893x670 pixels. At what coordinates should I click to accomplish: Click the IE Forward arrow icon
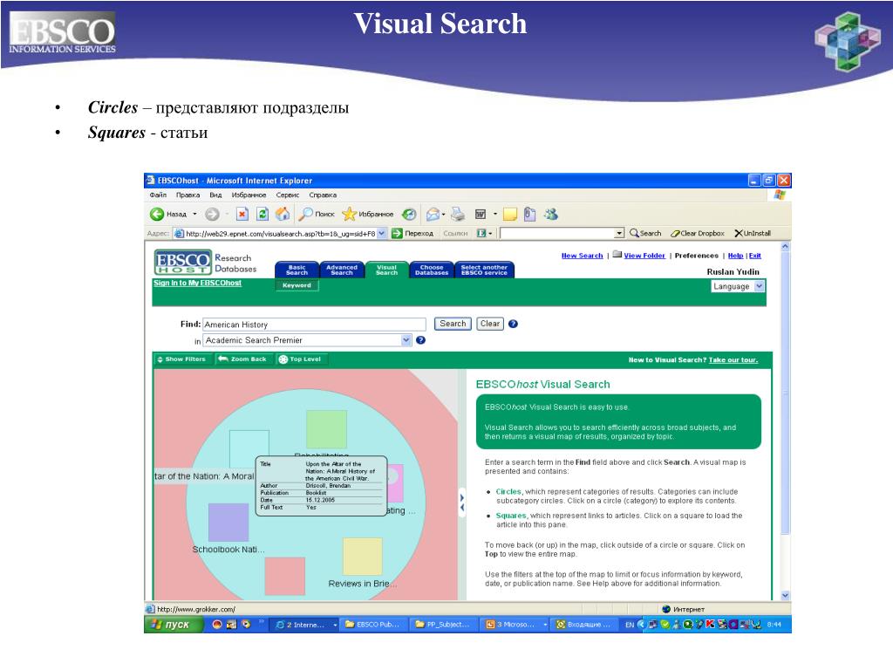(212, 215)
